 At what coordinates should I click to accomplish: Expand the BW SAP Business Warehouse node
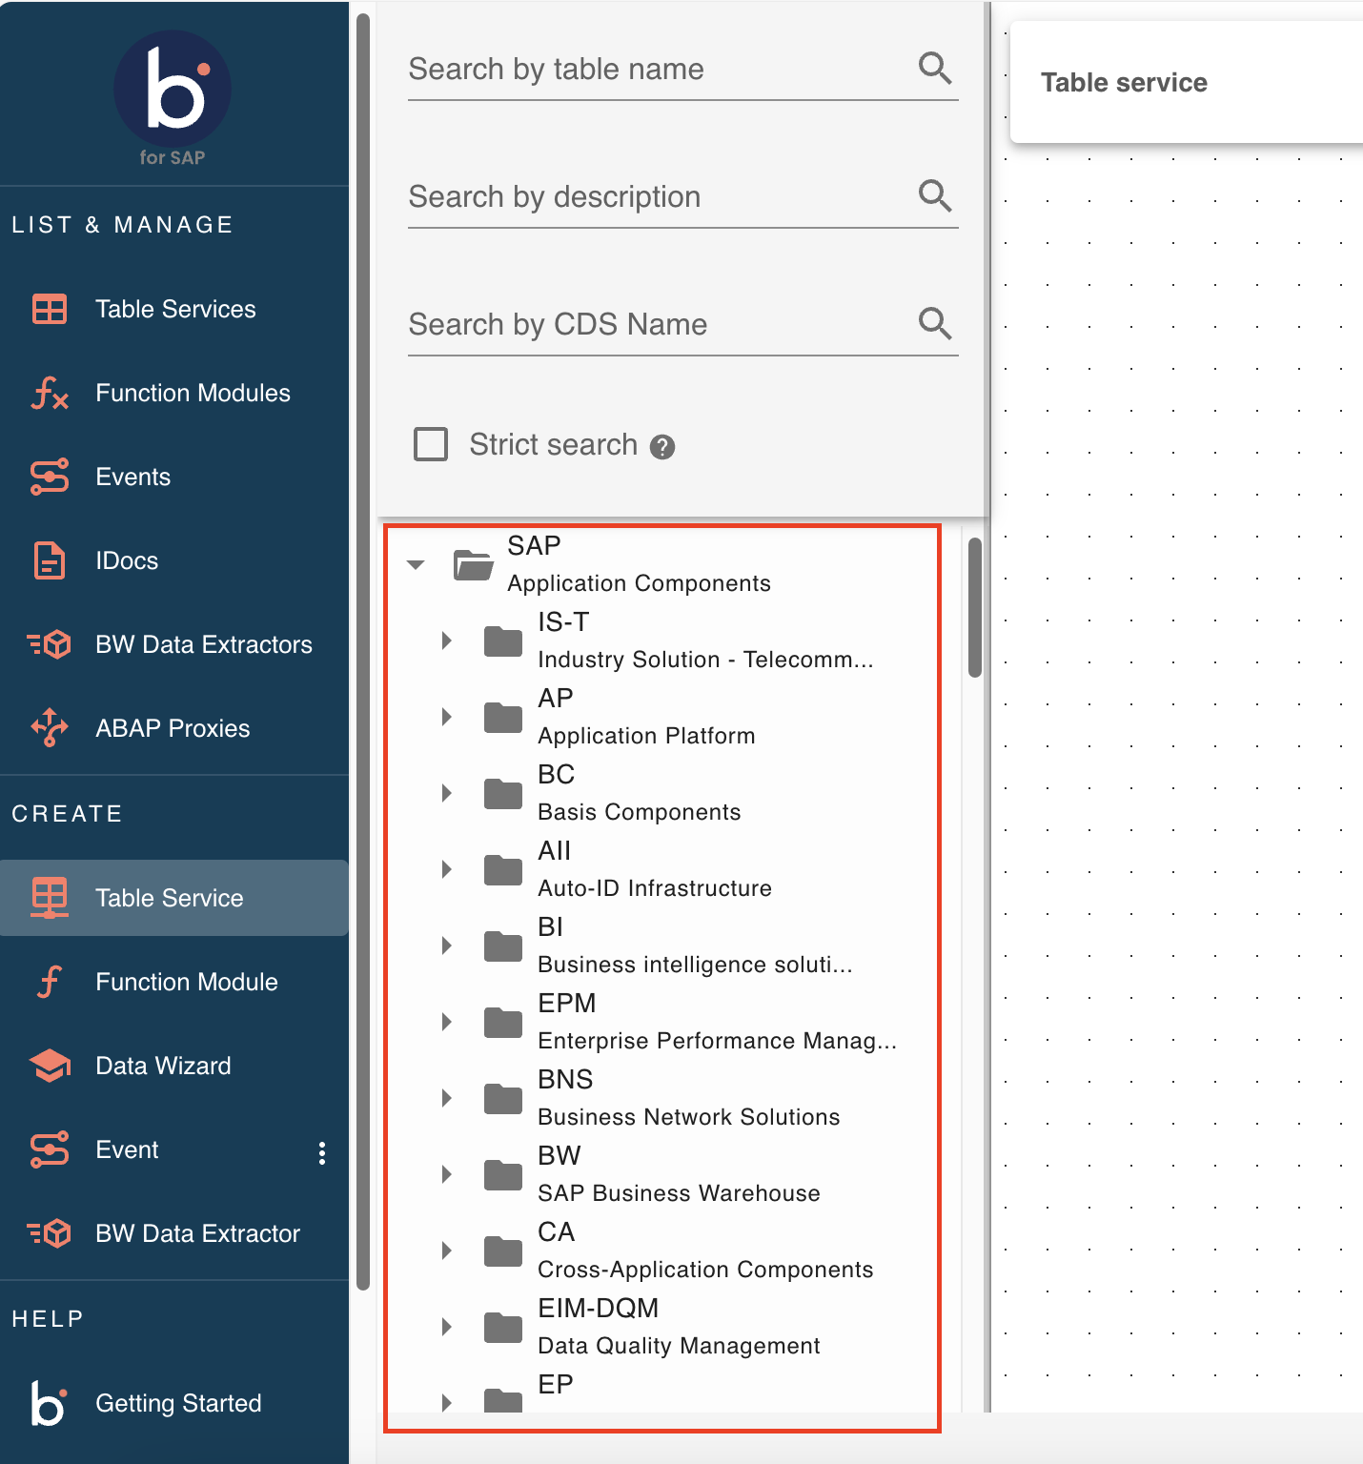tap(447, 1173)
